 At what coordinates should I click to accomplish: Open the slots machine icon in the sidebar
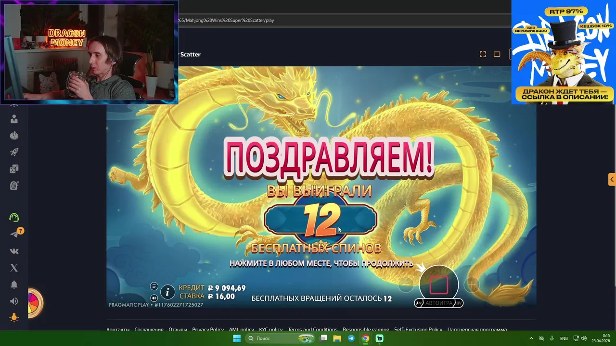14,185
